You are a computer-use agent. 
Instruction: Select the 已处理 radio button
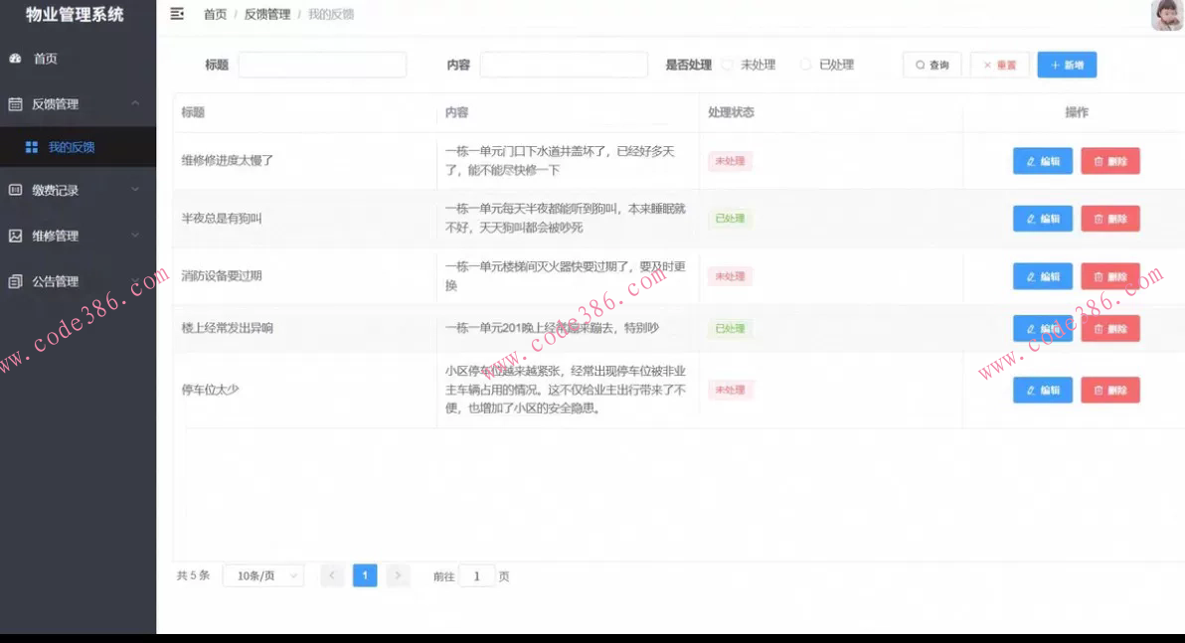point(806,64)
